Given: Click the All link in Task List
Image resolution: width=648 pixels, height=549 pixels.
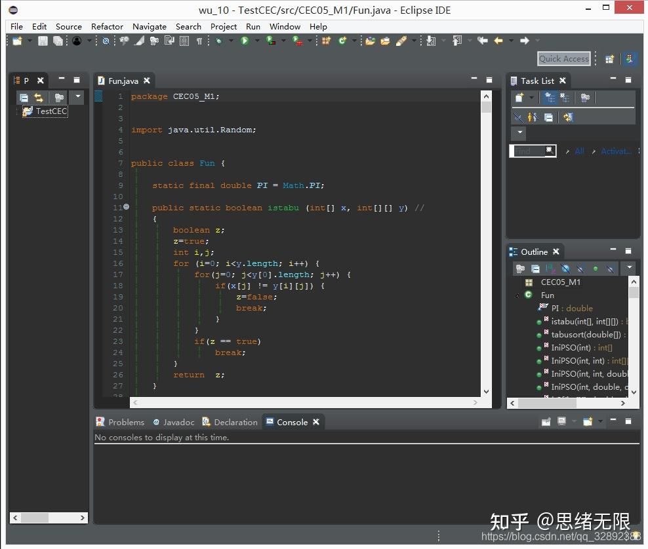Looking at the screenshot, I should [580, 151].
